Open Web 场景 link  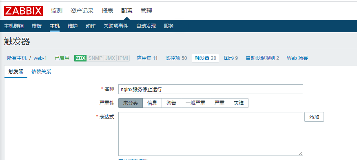tap(297, 58)
